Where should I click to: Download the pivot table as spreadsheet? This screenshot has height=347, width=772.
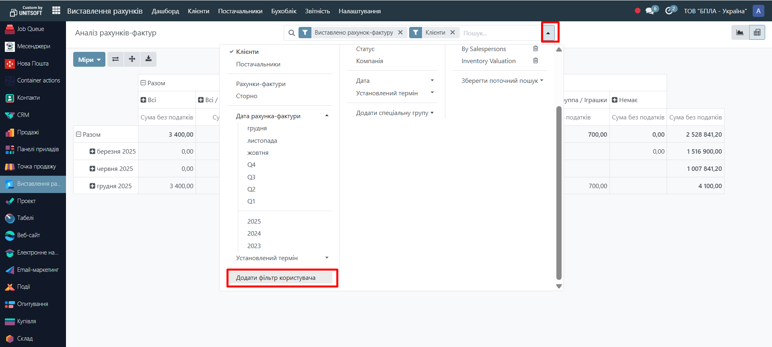coord(148,59)
